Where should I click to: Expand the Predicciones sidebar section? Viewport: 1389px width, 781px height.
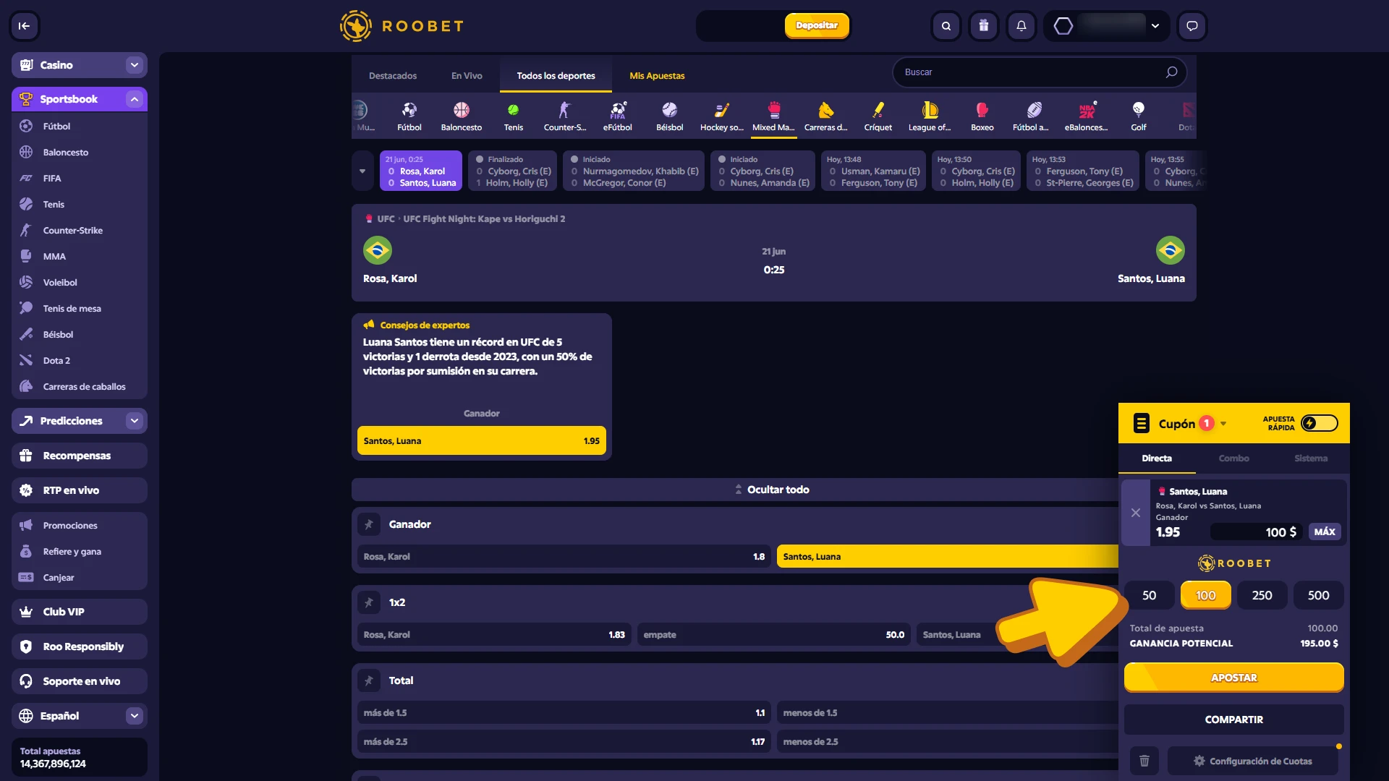(135, 421)
